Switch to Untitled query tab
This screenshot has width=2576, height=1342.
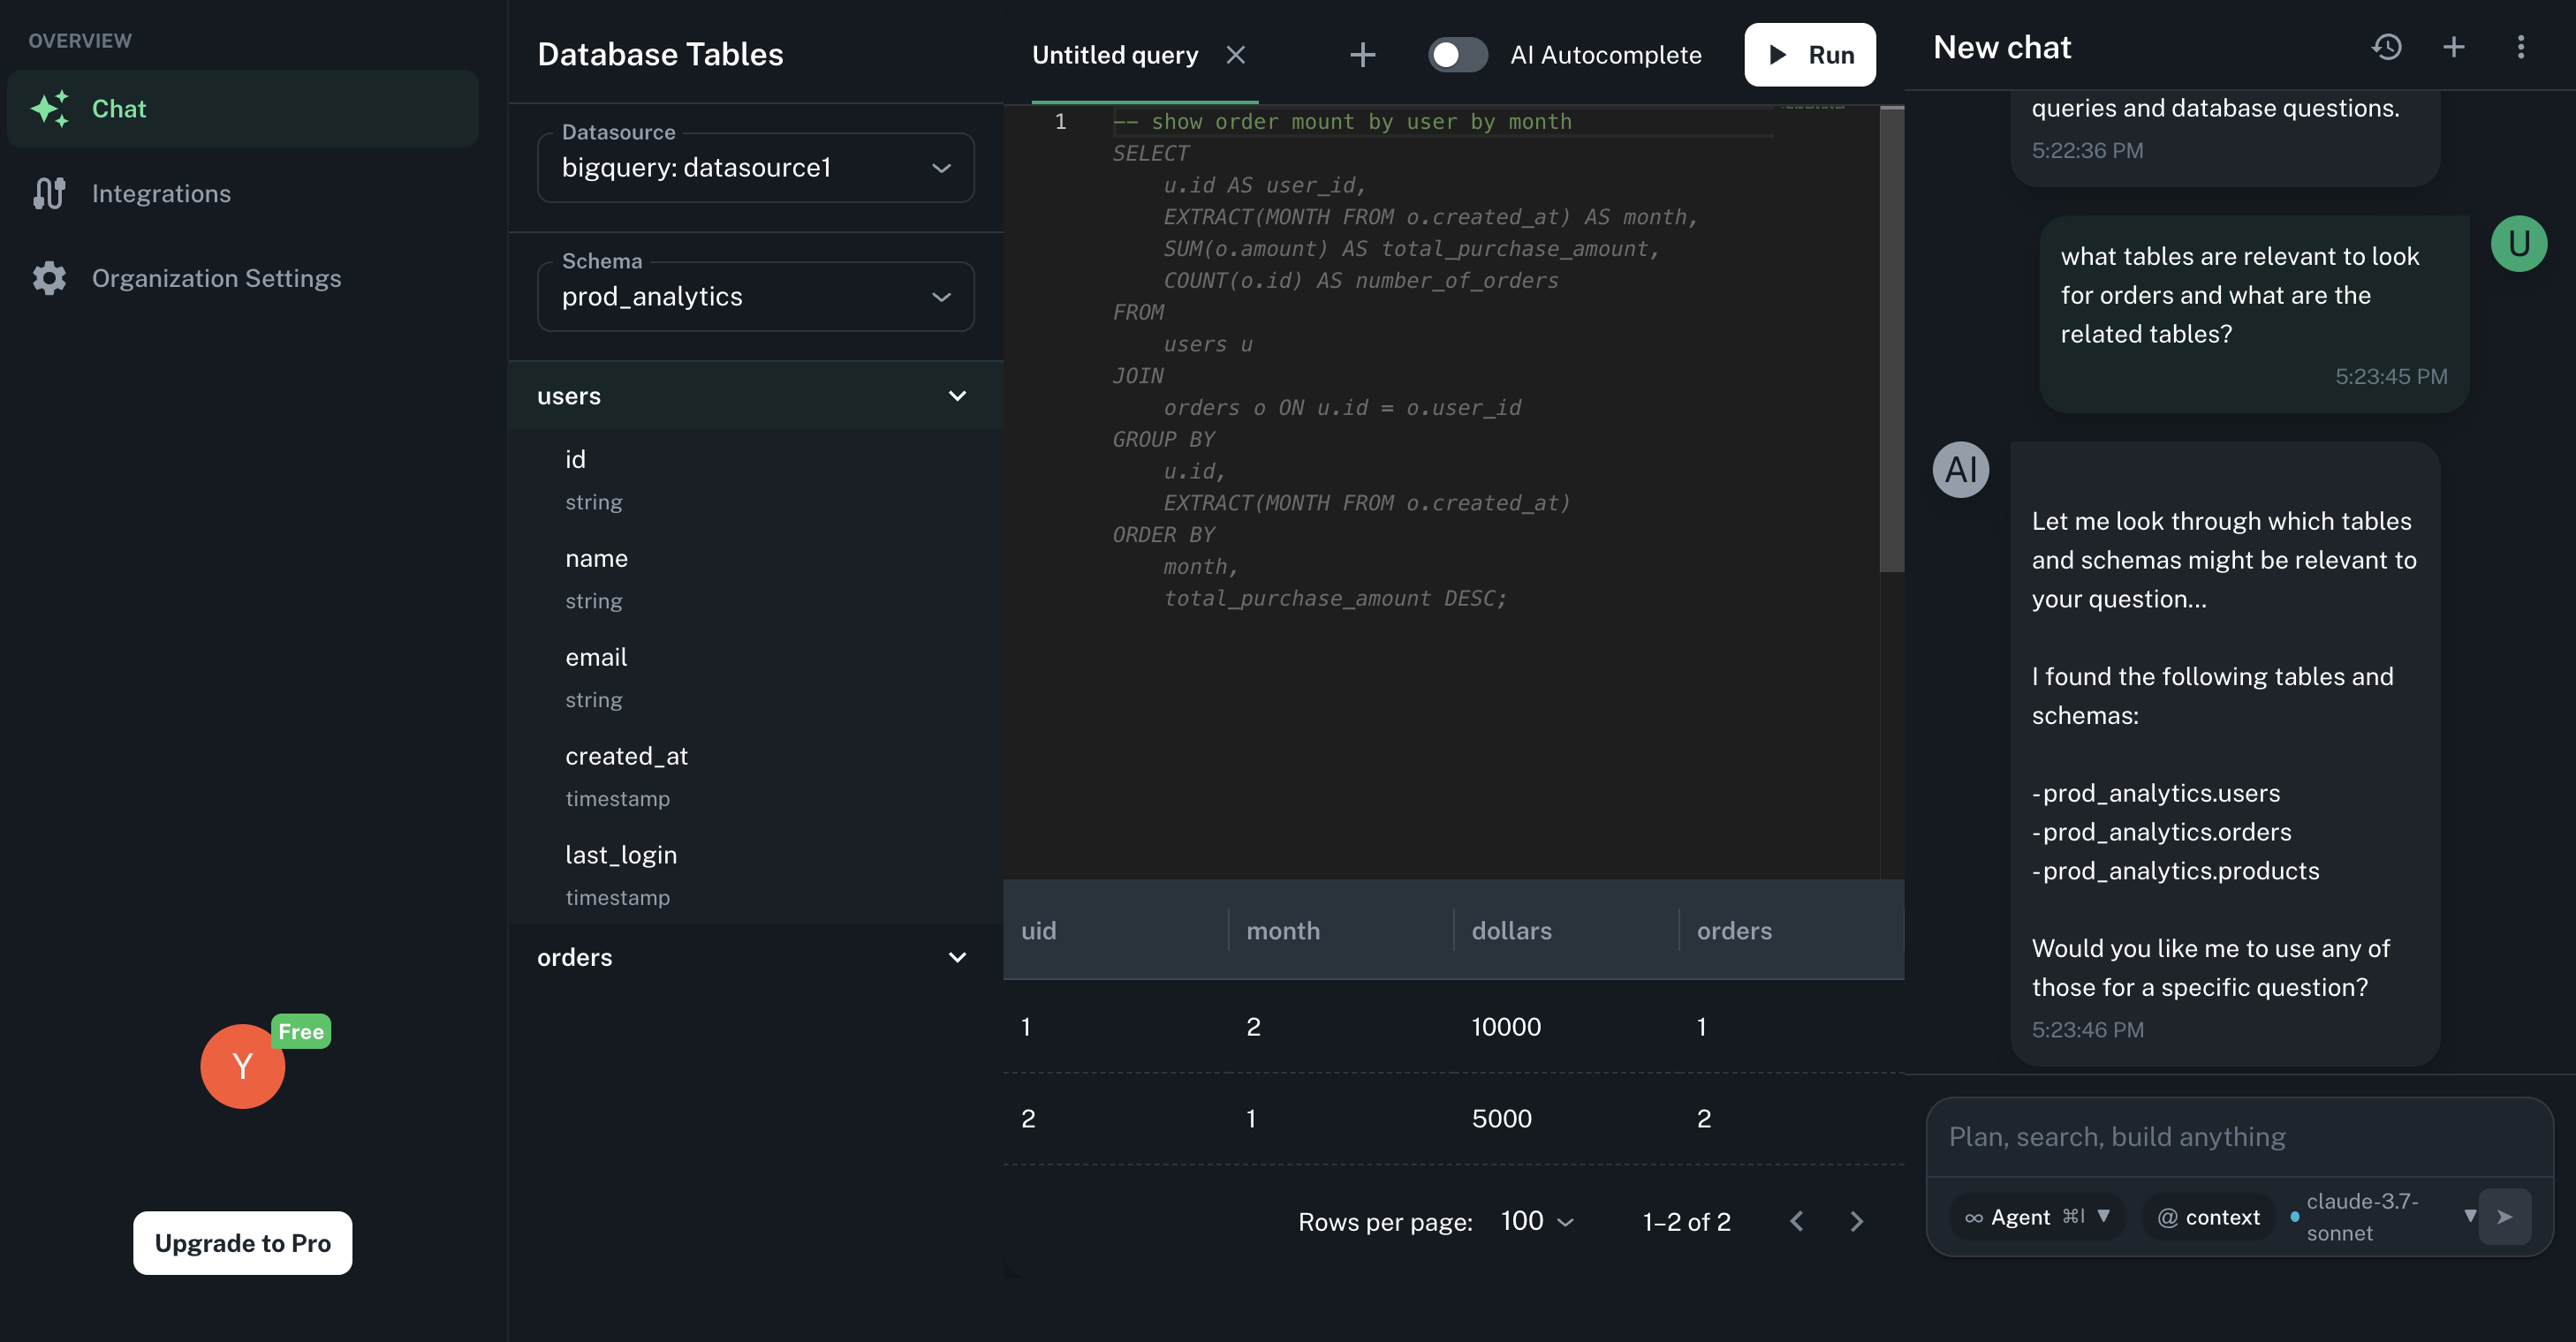click(1115, 55)
